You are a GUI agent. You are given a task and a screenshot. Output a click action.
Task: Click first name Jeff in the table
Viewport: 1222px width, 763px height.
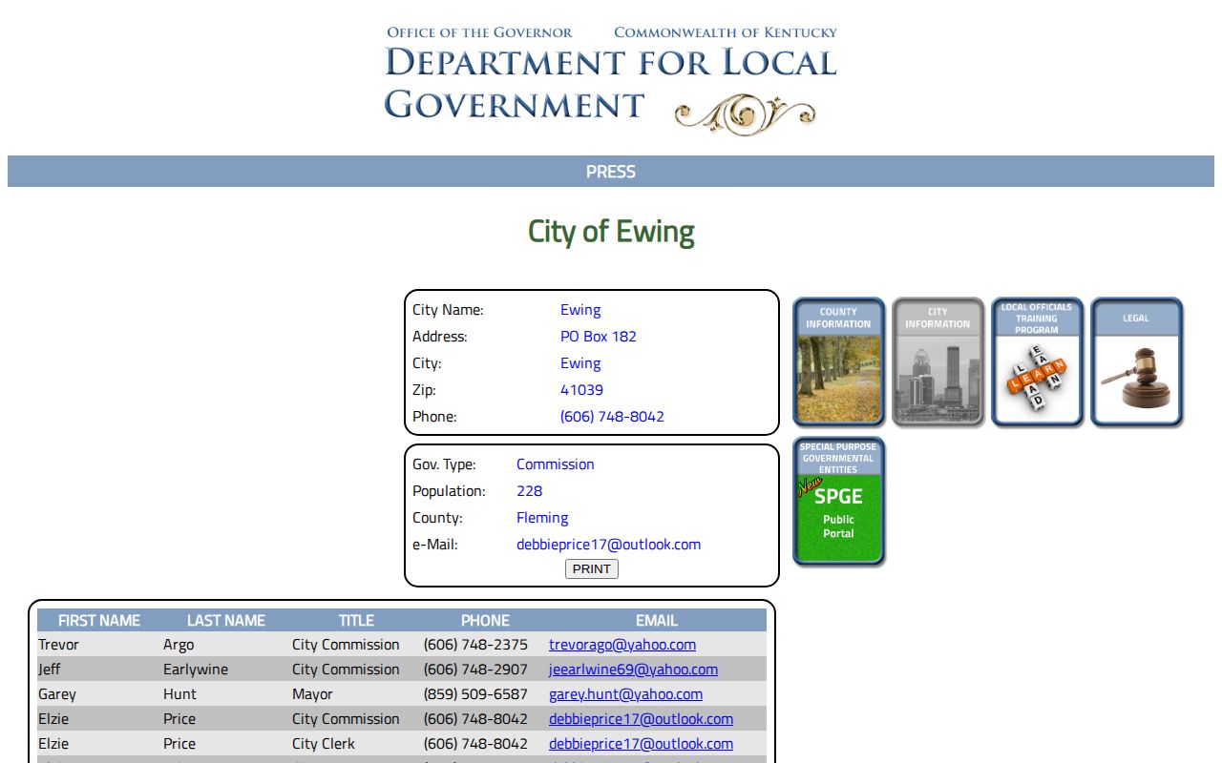50,670
